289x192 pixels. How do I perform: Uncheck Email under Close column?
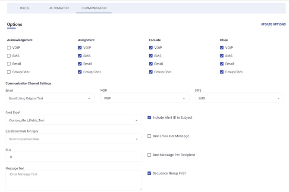click(222, 64)
